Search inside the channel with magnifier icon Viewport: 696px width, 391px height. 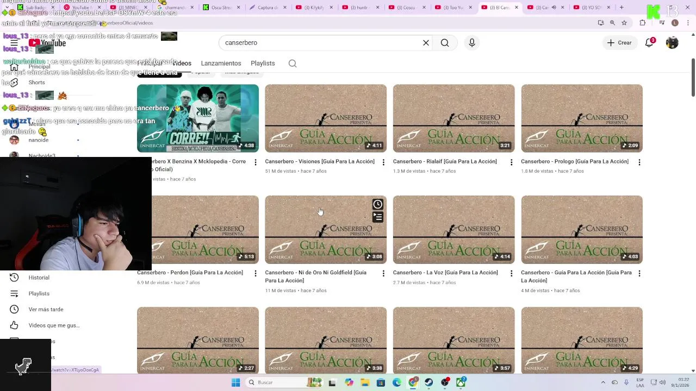pos(293,64)
